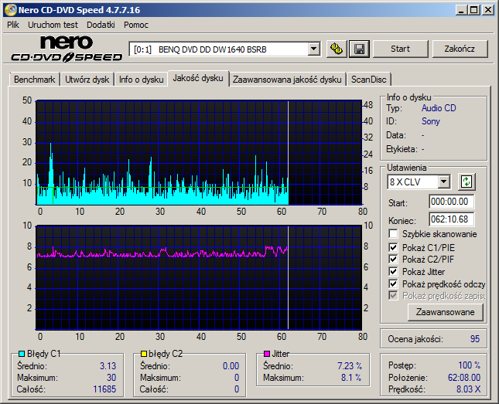Click the quality score value 95

click(475, 339)
